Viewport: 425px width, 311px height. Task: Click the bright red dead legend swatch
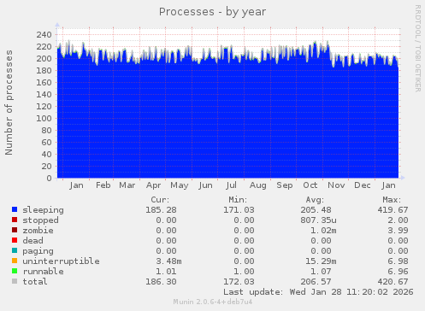click(15, 240)
